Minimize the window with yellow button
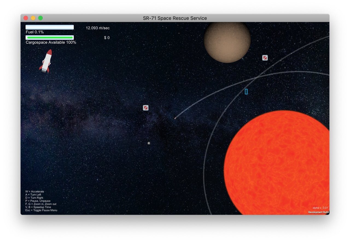The height and width of the screenshot is (242, 350). click(33, 18)
